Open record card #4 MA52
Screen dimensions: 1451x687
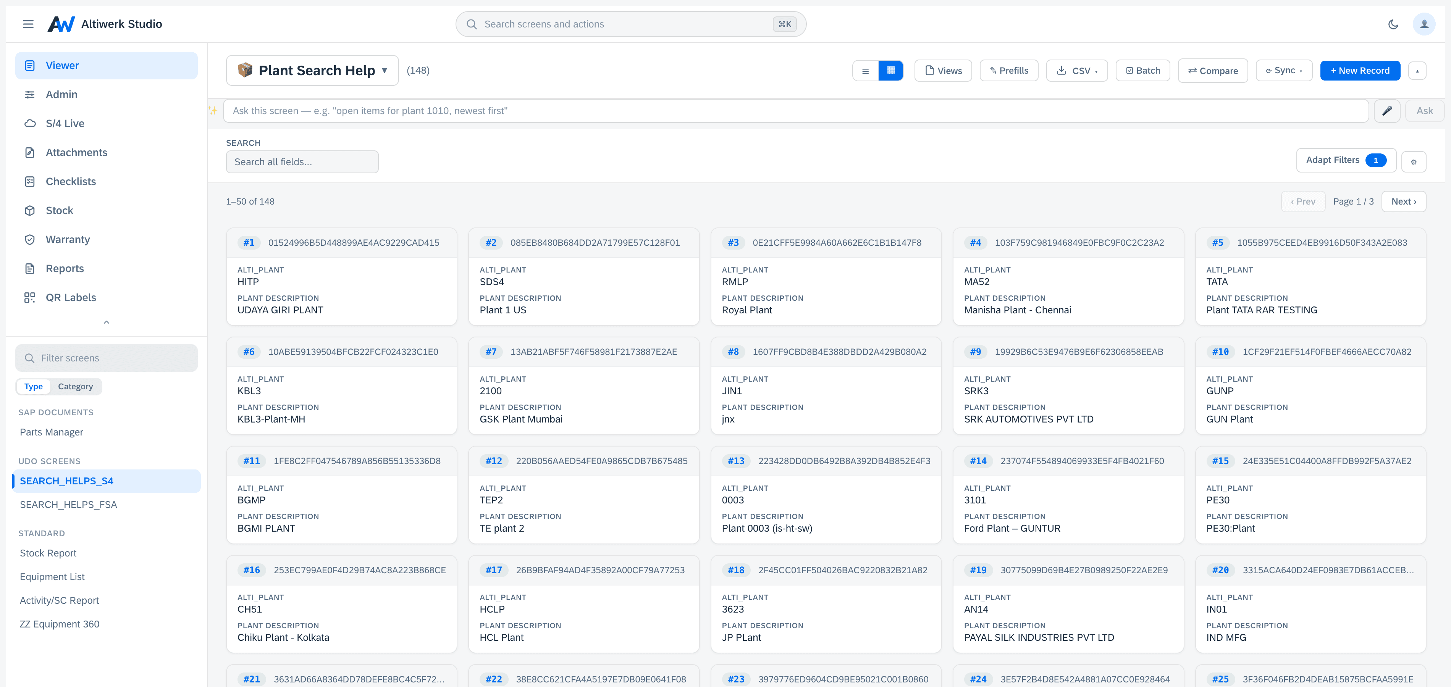(1068, 277)
